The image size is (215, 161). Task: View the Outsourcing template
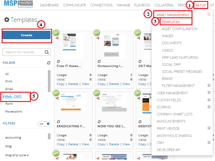pyautogui.click(x=126, y=84)
